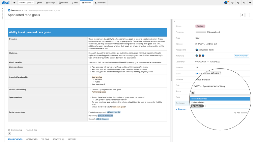Open the Roadmaps menu
253x142 pixels.
tap(100, 3)
